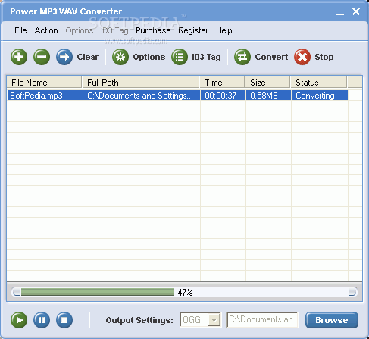Sort by Status column header
This screenshot has height=339, width=369.
tap(319, 83)
